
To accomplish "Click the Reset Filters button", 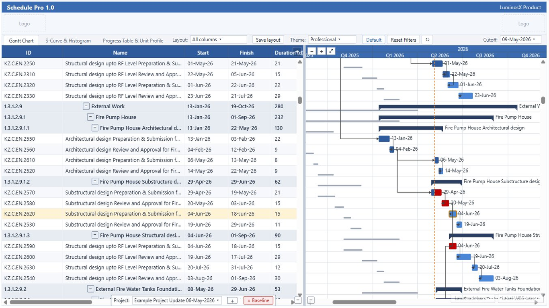I will (x=404, y=40).
